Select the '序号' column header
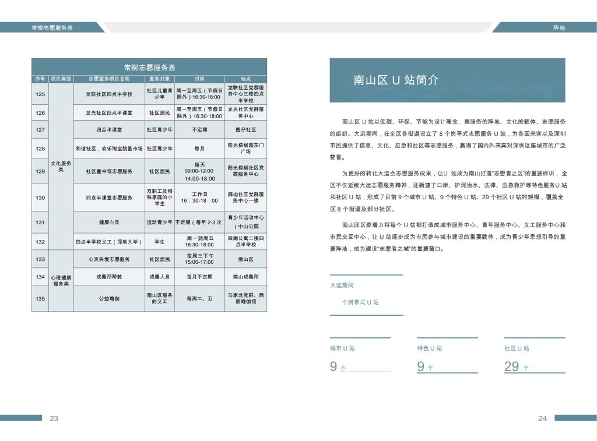Viewport: 597px width, 441px height. [40, 79]
